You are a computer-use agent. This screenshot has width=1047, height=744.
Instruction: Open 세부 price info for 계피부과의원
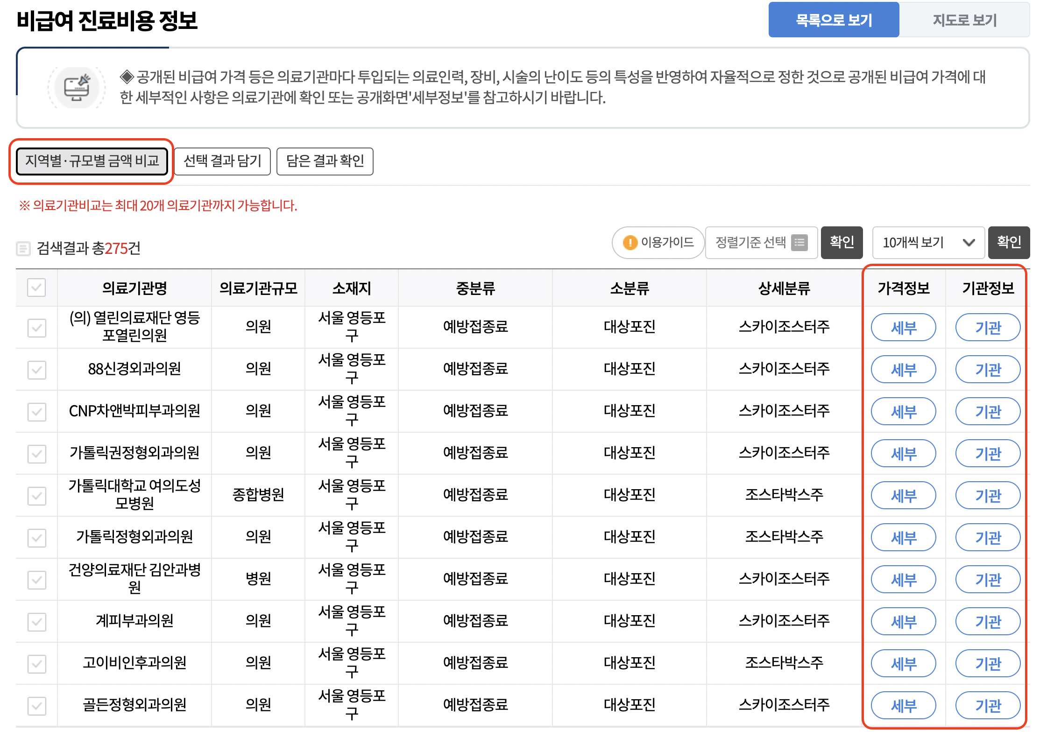tap(903, 622)
